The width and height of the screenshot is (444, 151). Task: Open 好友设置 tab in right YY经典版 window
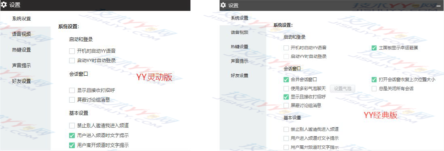pyautogui.click(x=239, y=75)
